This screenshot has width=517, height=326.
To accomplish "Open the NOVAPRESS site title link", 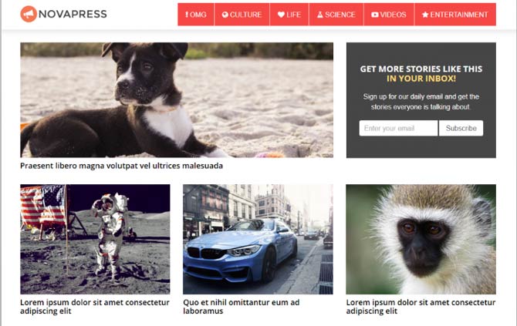I will tap(73, 14).
